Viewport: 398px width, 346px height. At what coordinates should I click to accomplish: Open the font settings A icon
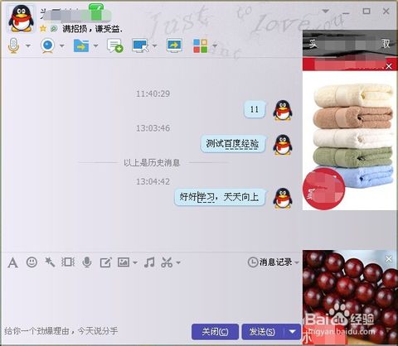pyautogui.click(x=12, y=262)
